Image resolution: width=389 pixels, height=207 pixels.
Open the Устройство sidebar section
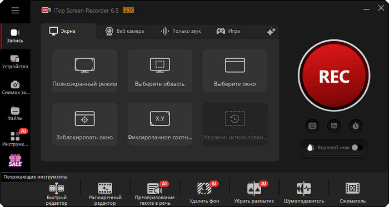tap(15, 62)
